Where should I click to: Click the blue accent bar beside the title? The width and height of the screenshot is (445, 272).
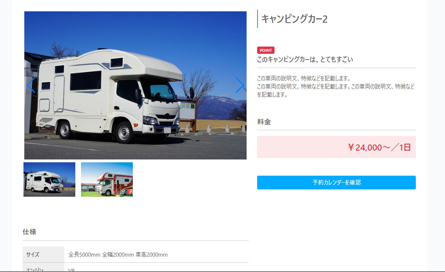(x=258, y=19)
